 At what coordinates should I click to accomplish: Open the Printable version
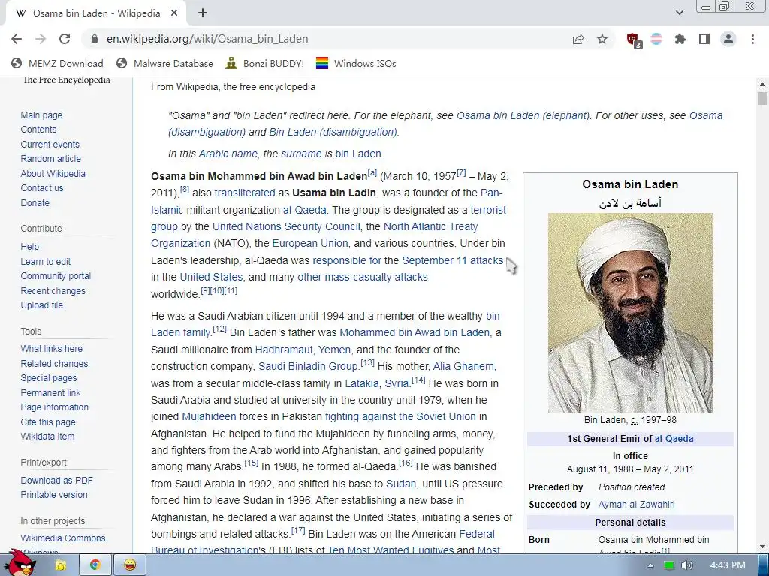(54, 495)
